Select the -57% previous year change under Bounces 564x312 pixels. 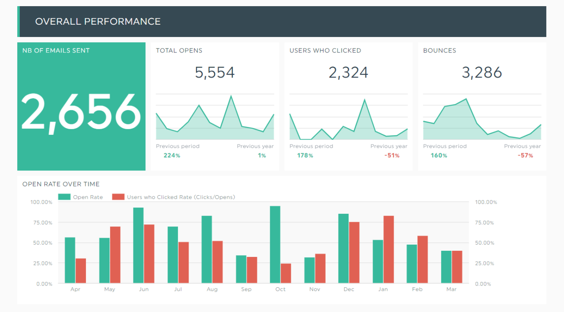[525, 156]
